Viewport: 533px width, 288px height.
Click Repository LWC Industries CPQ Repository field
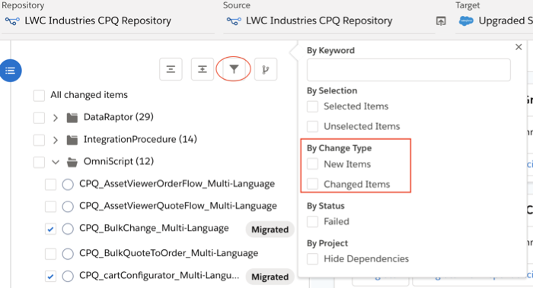[x=108, y=21]
